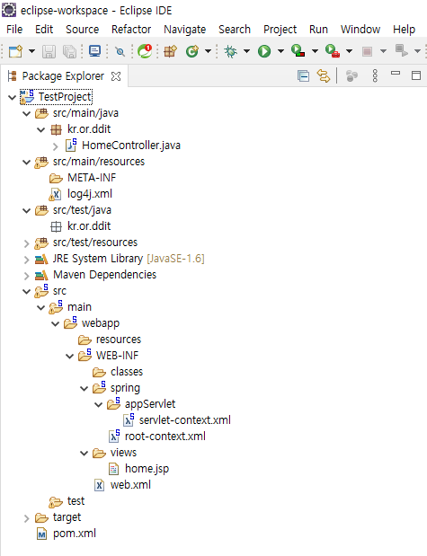The width and height of the screenshot is (427, 556).
Task: Maximize the Package Explorer view
Action: [416, 75]
